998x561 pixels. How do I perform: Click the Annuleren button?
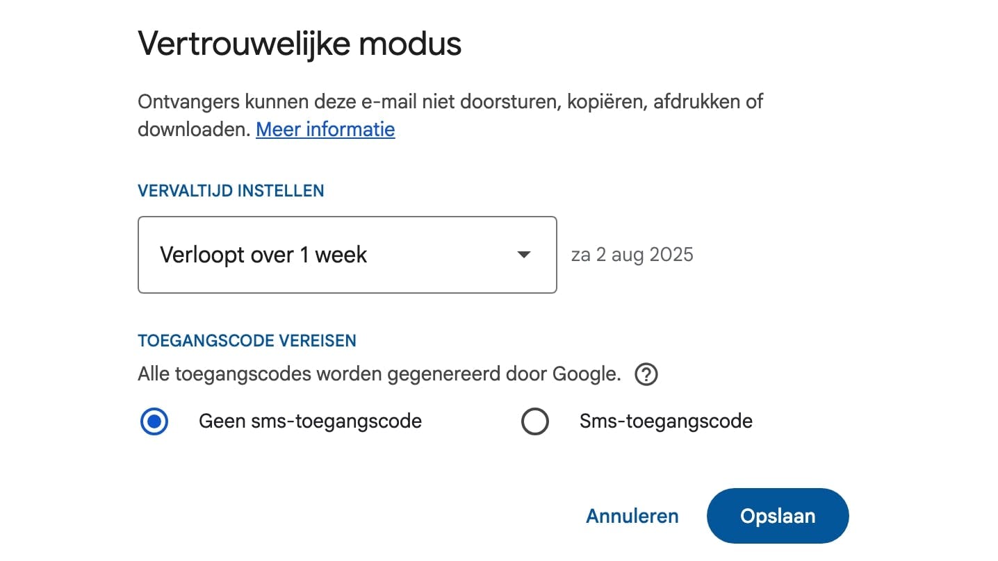[632, 516]
